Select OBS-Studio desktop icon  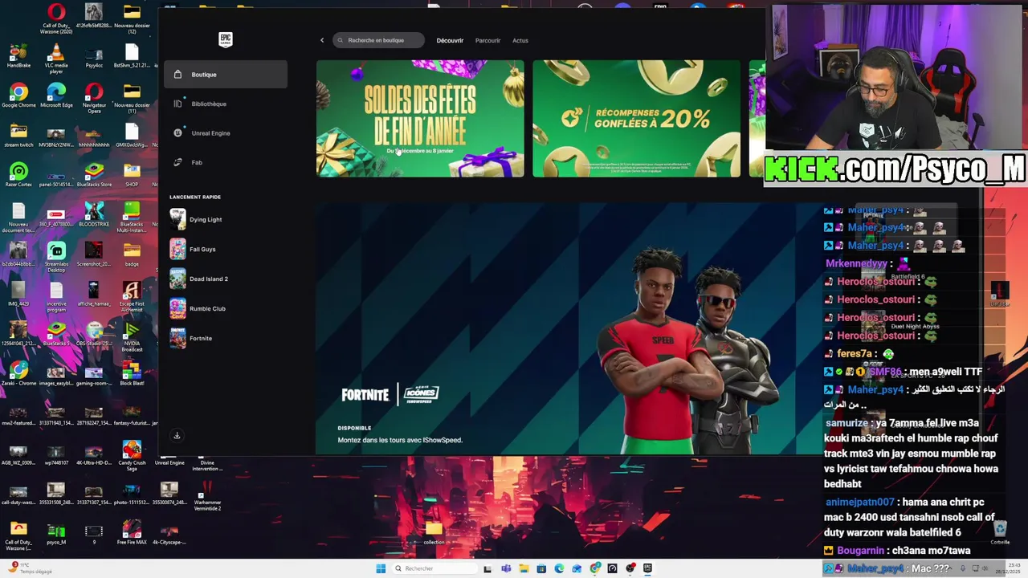[94, 333]
